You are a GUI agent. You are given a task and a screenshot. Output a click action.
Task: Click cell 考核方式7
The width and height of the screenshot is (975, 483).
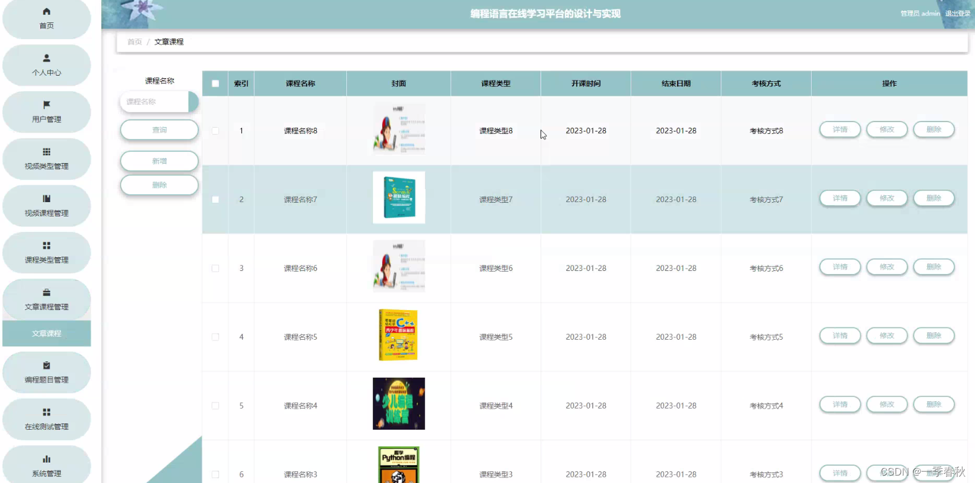tap(766, 200)
